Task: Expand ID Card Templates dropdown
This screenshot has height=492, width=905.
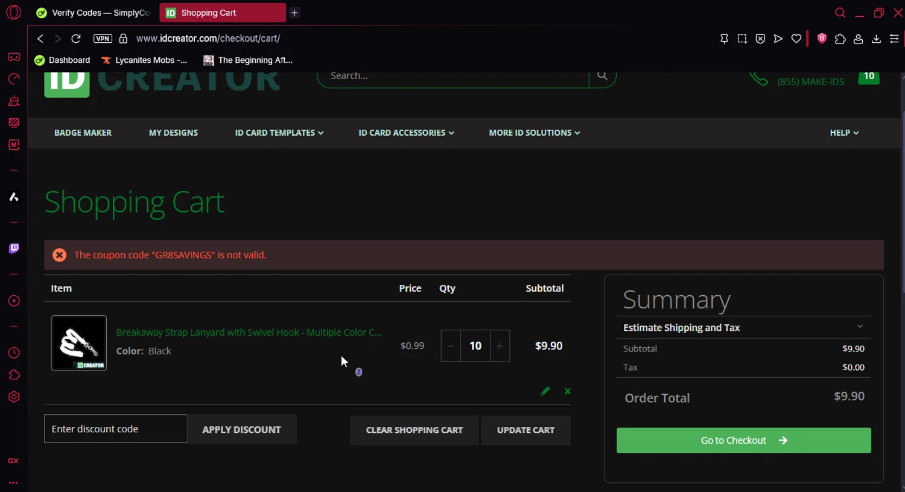Action: pos(279,133)
